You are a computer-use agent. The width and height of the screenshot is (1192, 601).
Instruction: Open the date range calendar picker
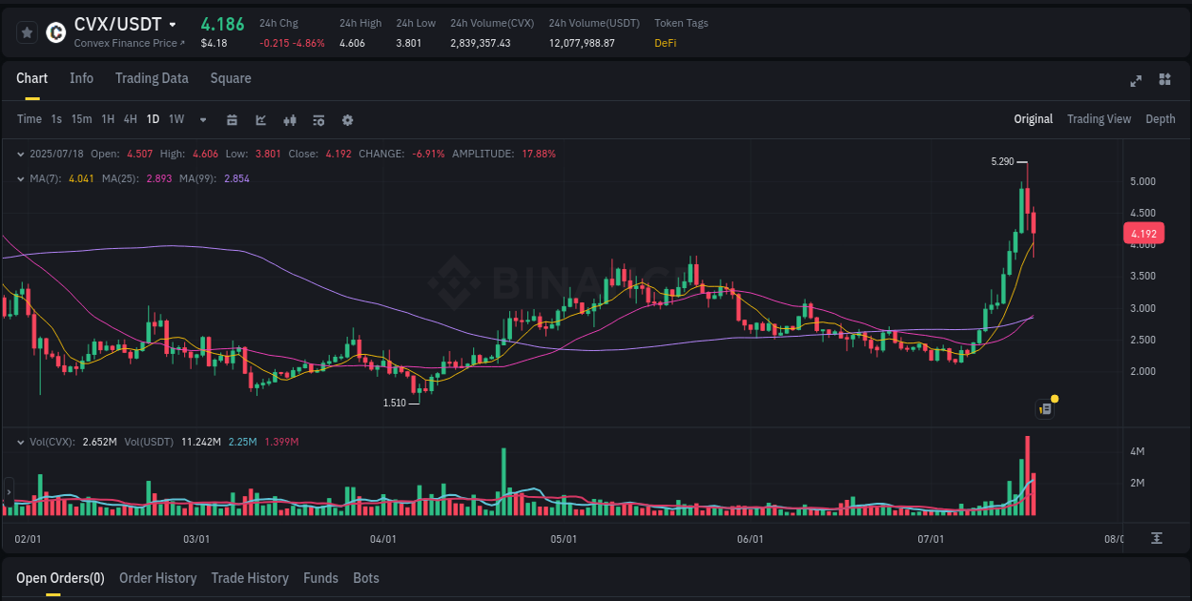tap(232, 120)
